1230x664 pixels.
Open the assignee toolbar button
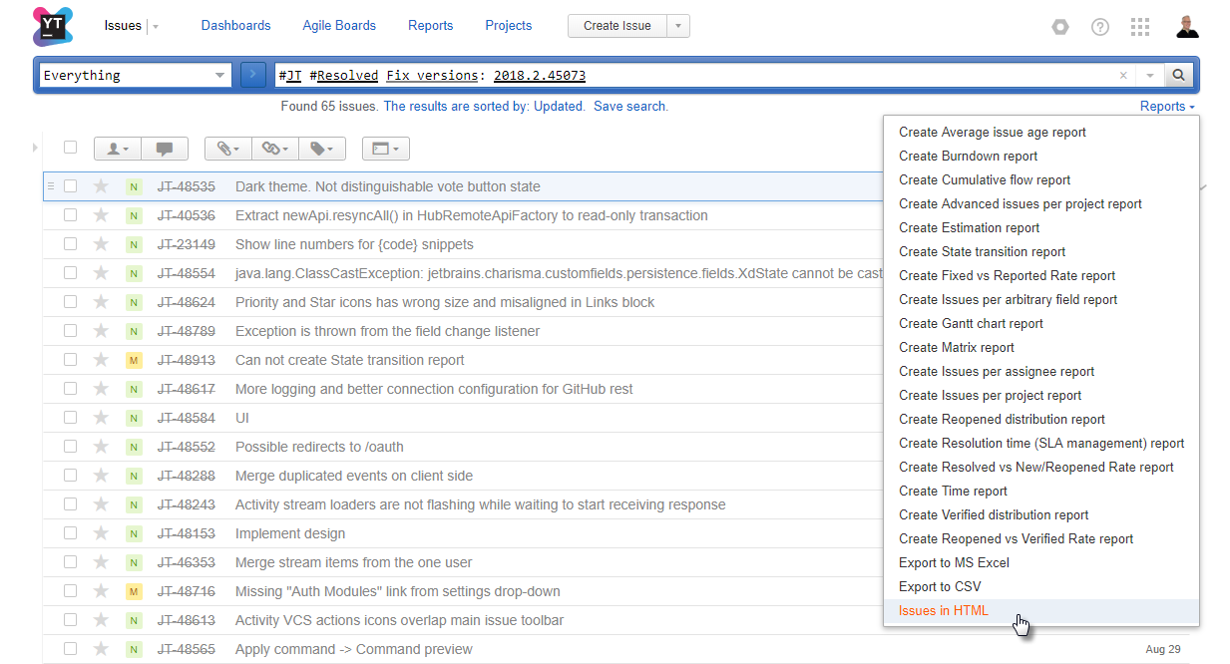[118, 149]
